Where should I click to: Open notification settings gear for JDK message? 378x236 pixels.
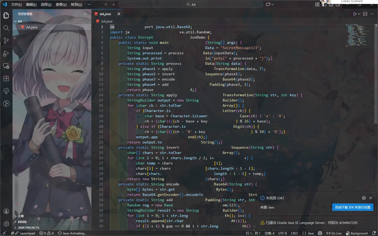(364, 198)
